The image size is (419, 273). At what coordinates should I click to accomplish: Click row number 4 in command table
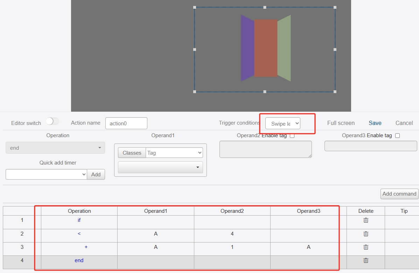pos(22,260)
